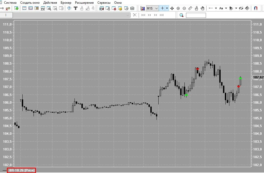The height and width of the screenshot is (173, 264).
Task: Jump to first with the skip-back button
Action: [143, 15]
